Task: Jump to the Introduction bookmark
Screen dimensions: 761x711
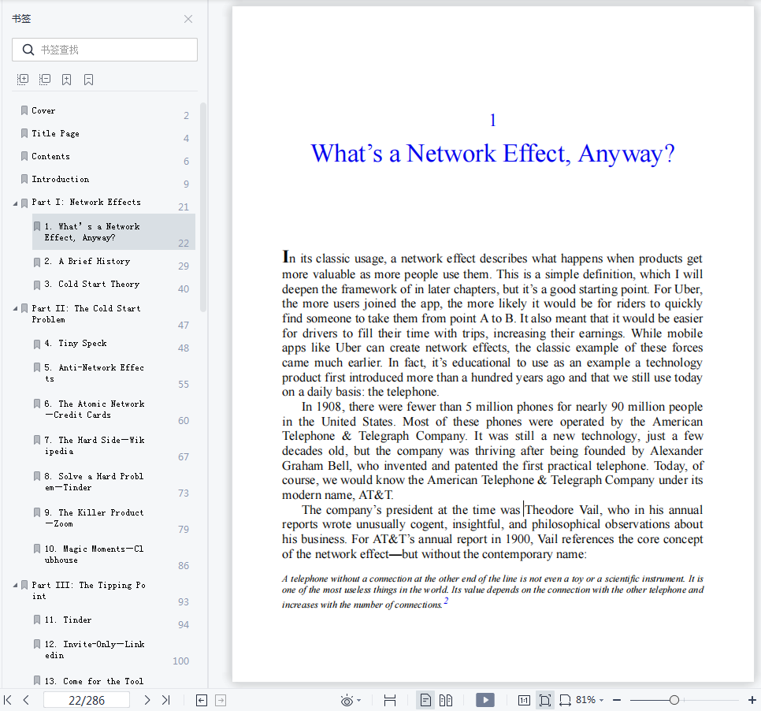Action: 60,179
